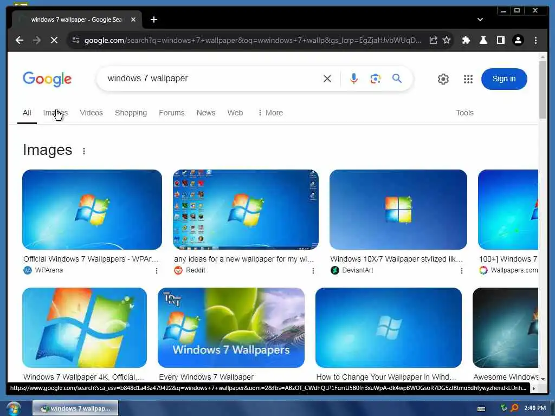Switch to the Videos tab
This screenshot has height=416, width=555.
[91, 113]
